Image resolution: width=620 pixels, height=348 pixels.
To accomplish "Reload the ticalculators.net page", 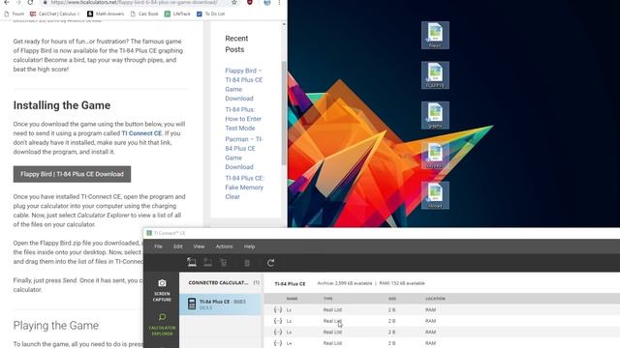I will [30, 2].
